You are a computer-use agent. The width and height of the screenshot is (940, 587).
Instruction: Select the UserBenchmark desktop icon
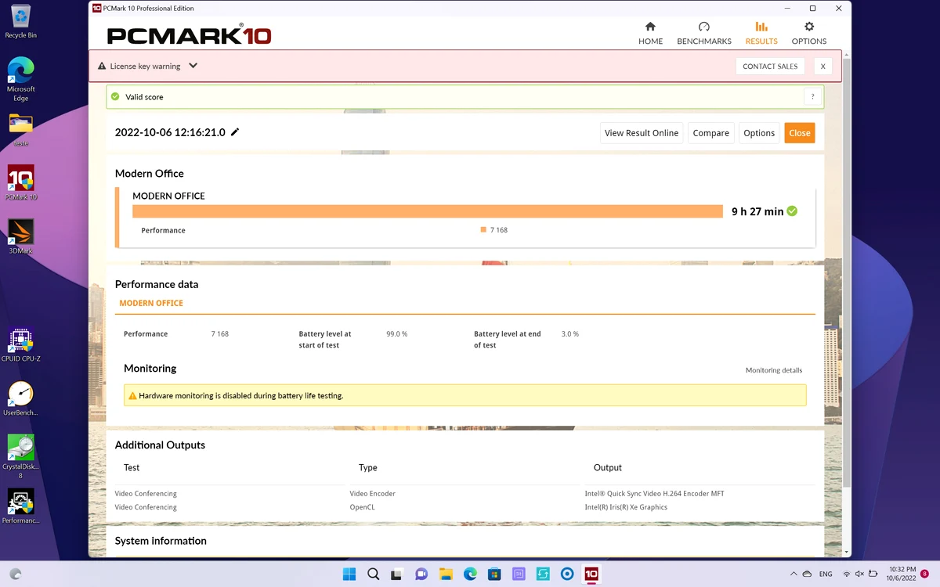point(21,399)
